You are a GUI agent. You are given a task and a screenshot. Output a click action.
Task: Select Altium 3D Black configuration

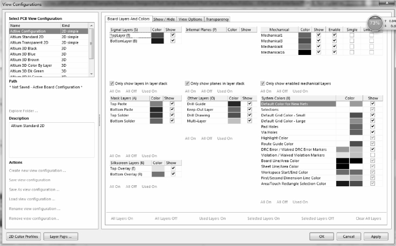(49, 48)
